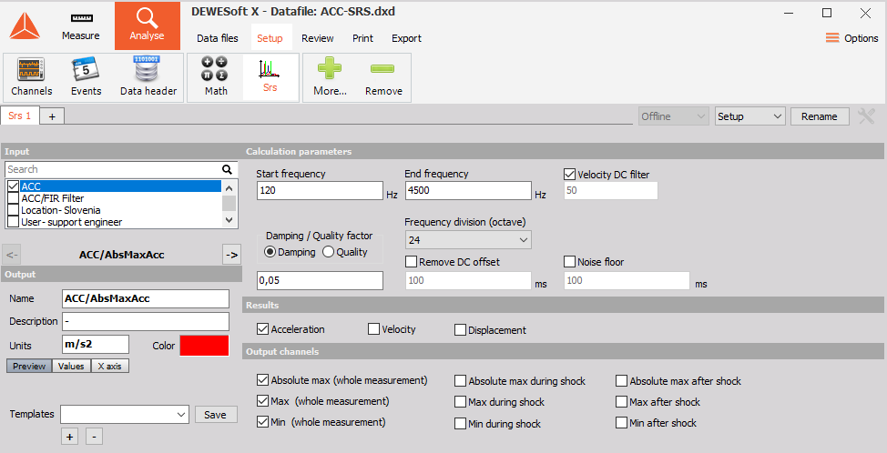Show the Preview view
This screenshot has width=887, height=453.
coord(29,366)
